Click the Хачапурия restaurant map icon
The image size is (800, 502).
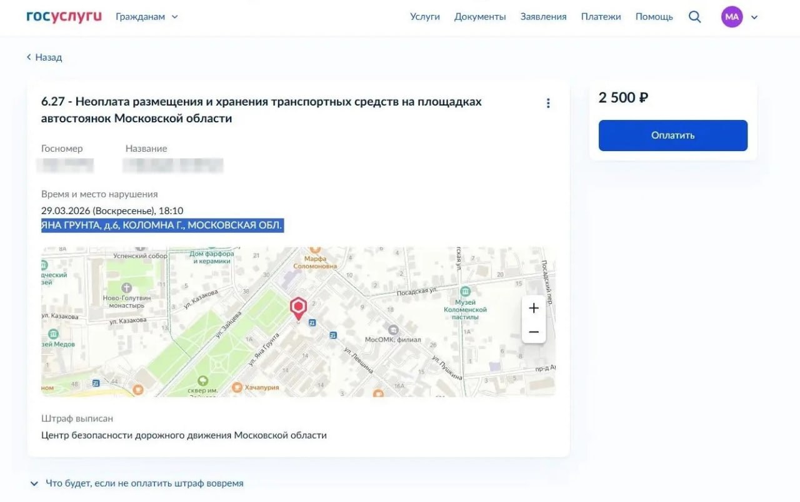237,387
